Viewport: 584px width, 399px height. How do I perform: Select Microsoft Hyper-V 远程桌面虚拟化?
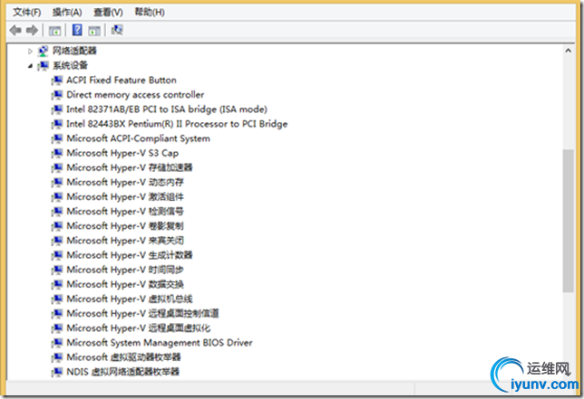tap(138, 328)
